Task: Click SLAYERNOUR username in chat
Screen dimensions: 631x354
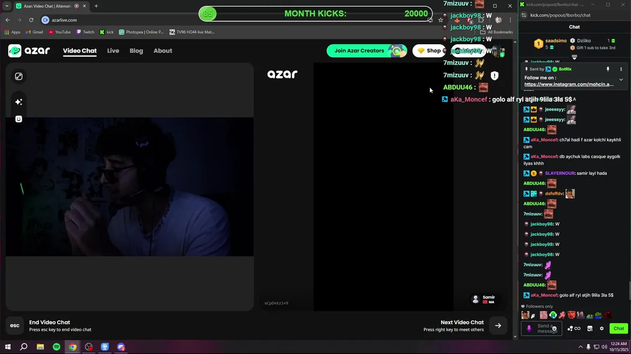Action: coord(560,173)
